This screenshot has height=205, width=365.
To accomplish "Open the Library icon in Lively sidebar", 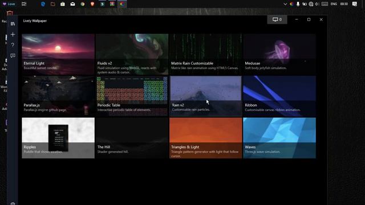I will [x=13, y=24].
